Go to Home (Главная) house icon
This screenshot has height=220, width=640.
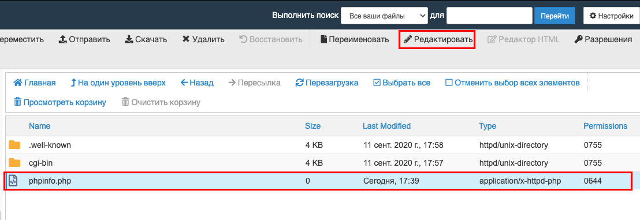click(17, 83)
